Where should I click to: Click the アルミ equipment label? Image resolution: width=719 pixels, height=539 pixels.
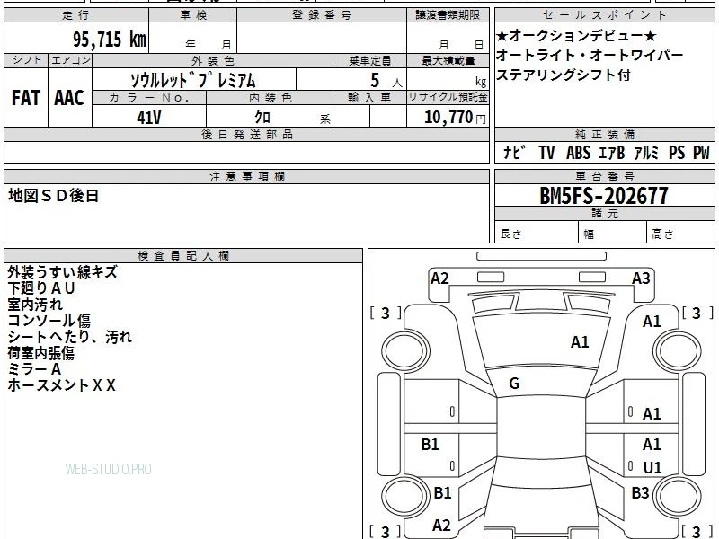click(x=646, y=152)
